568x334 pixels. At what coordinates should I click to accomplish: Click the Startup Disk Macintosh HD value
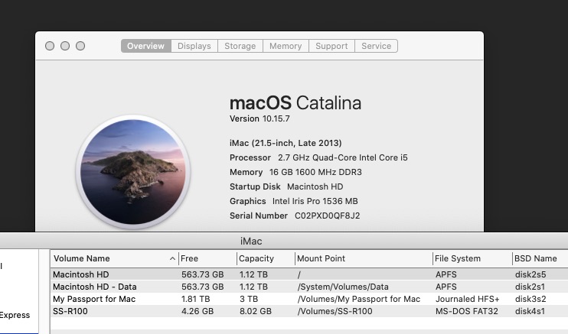315,186
